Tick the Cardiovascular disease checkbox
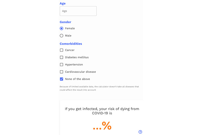The image size is (202, 135). (62, 72)
